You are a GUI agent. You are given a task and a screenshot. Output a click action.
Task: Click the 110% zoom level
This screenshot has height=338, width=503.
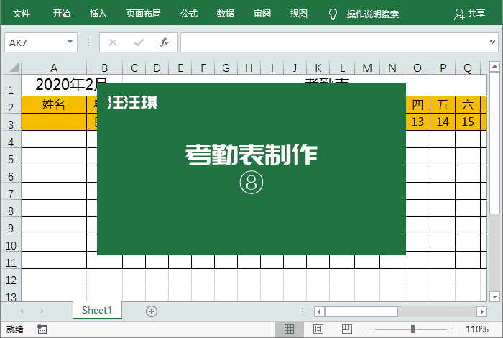click(x=477, y=329)
